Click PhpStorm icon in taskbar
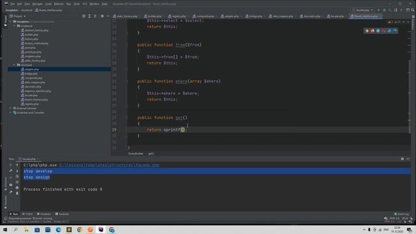 coord(101,229)
